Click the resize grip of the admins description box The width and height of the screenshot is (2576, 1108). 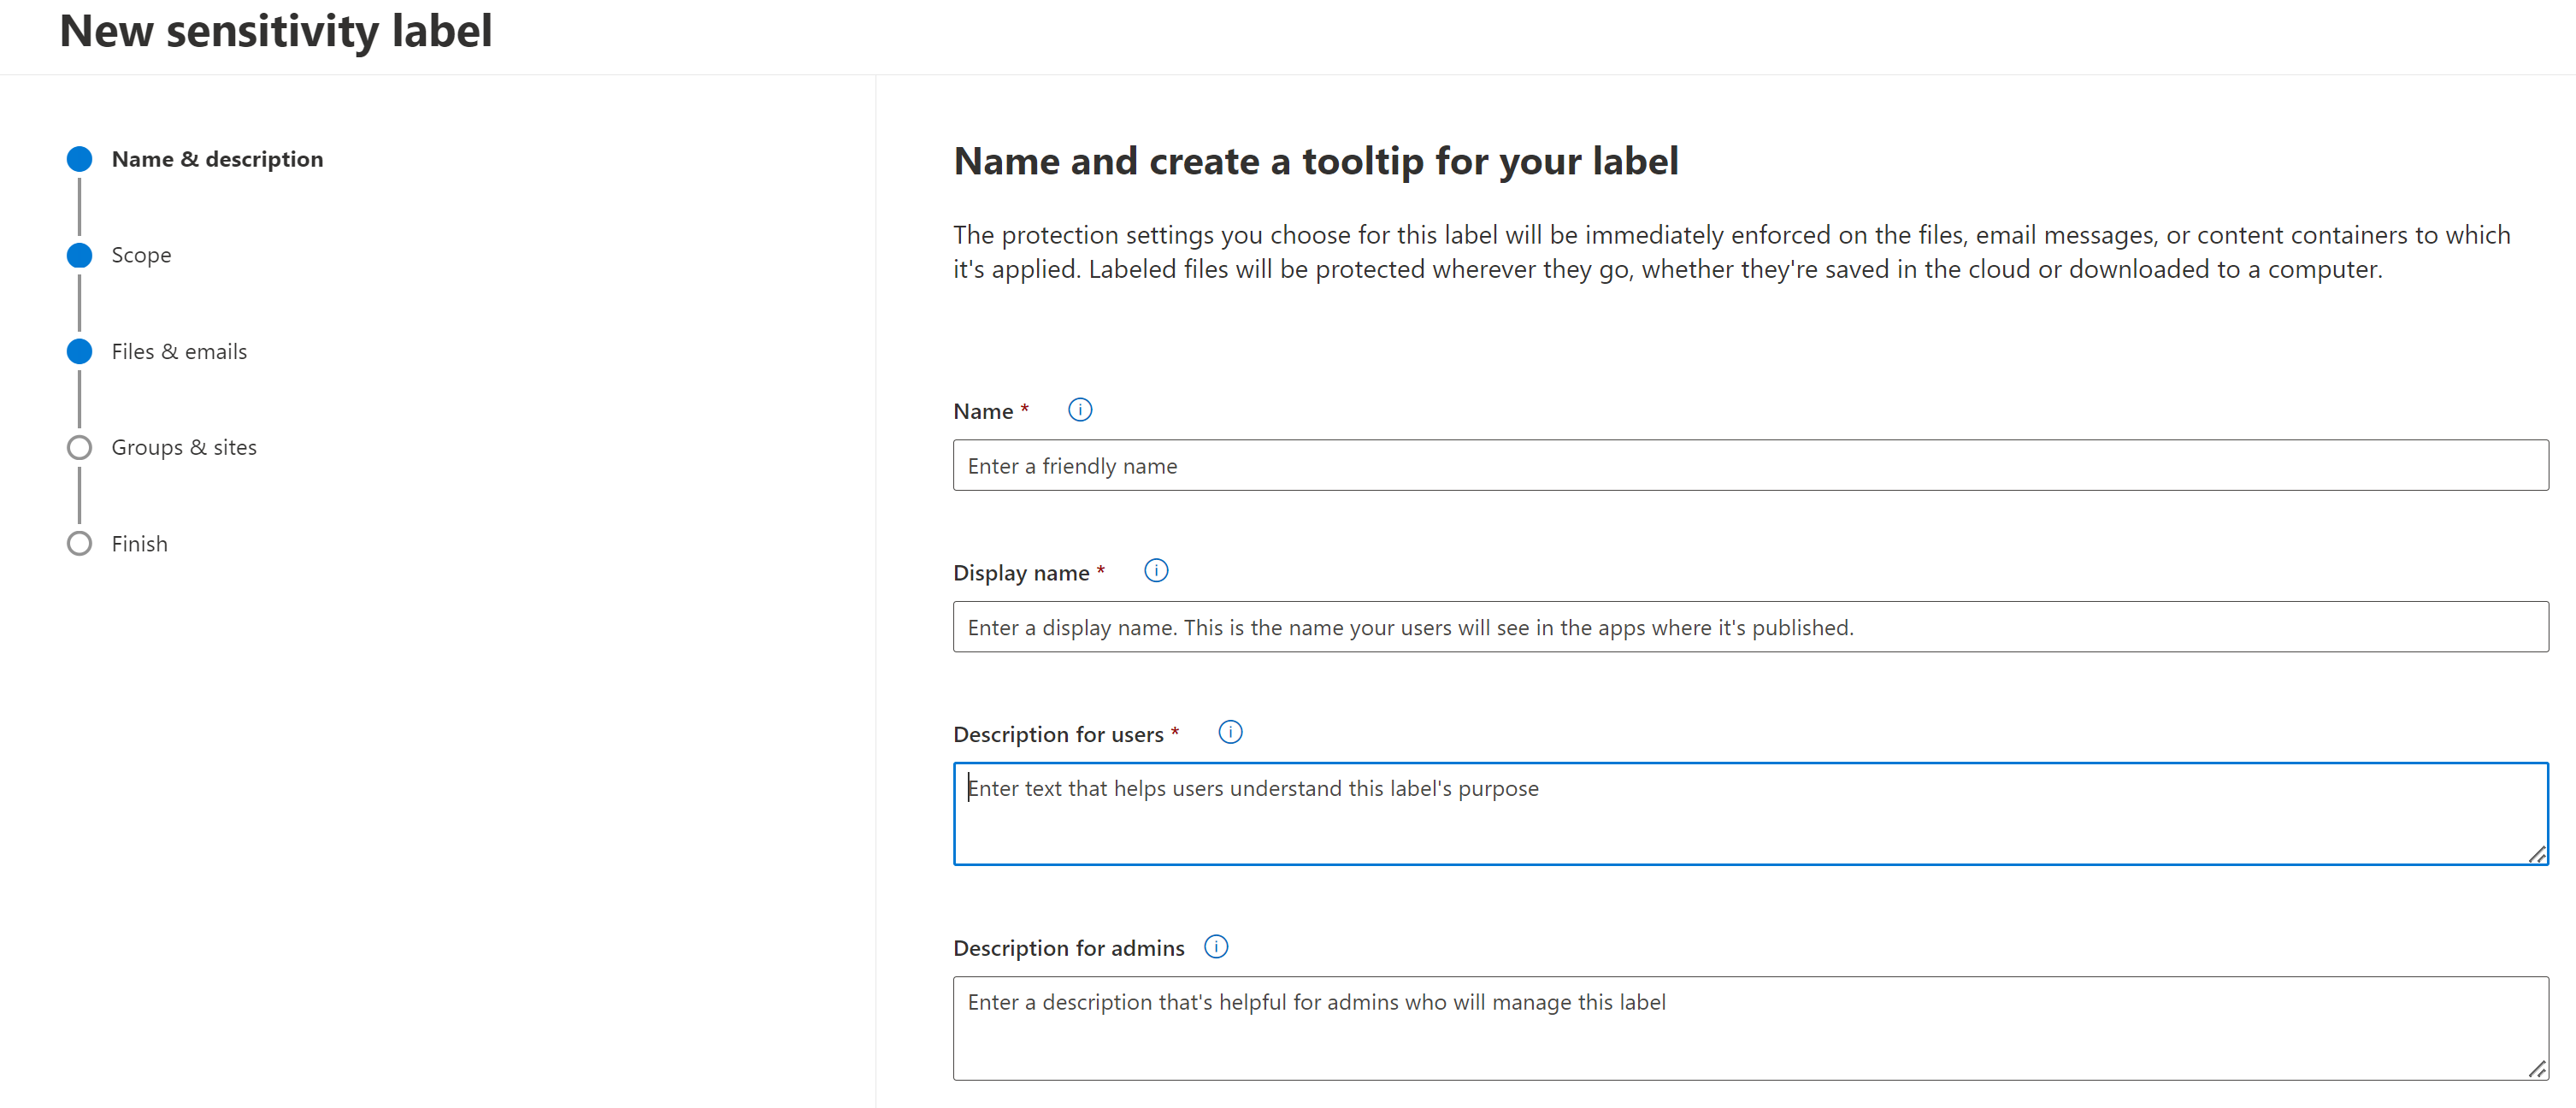pyautogui.click(x=2537, y=1069)
